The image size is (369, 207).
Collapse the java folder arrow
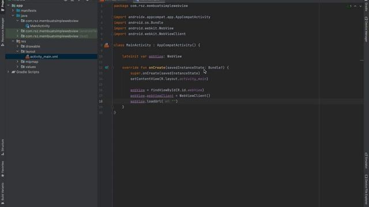[13, 16]
